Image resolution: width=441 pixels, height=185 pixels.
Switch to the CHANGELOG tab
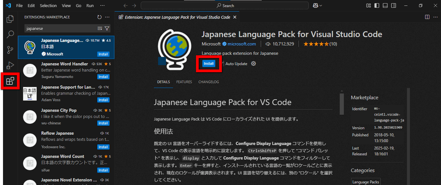209,82
